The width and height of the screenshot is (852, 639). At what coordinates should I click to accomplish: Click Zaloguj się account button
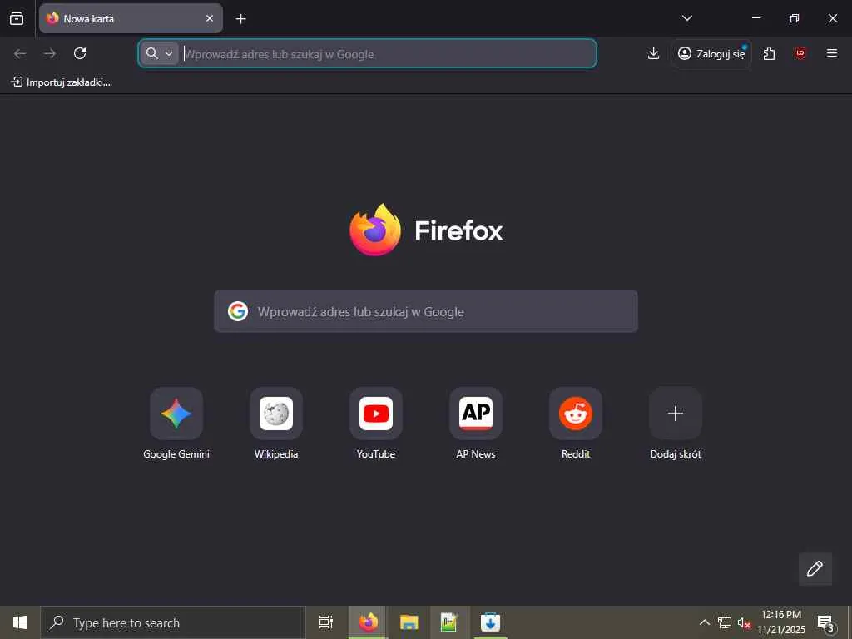point(711,53)
